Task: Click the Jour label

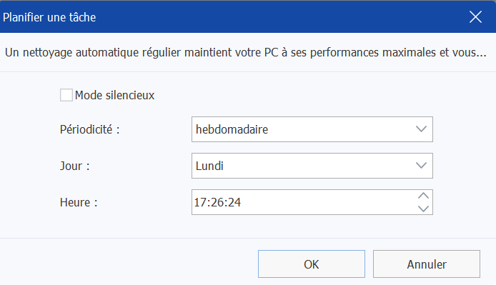Action: [74, 166]
